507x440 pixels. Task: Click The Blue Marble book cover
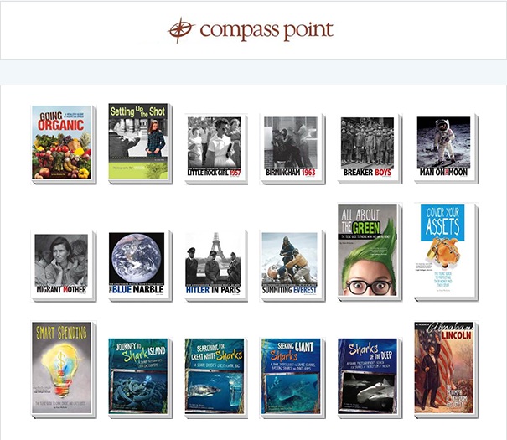(x=140, y=266)
